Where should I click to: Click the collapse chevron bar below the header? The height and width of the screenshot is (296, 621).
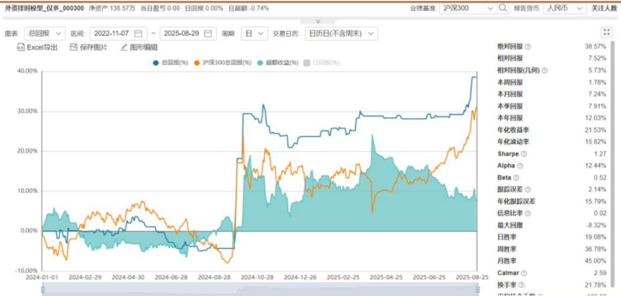click(317, 22)
